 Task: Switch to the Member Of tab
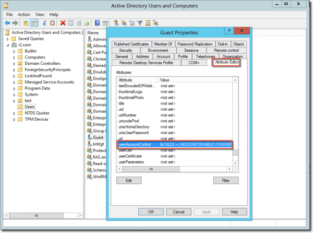pyautogui.click(x=163, y=44)
